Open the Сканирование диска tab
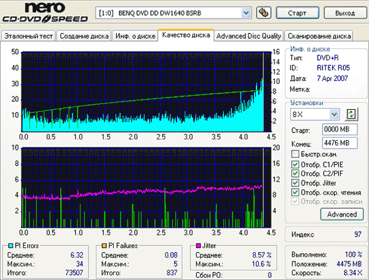369x280 pixels. coord(319,36)
